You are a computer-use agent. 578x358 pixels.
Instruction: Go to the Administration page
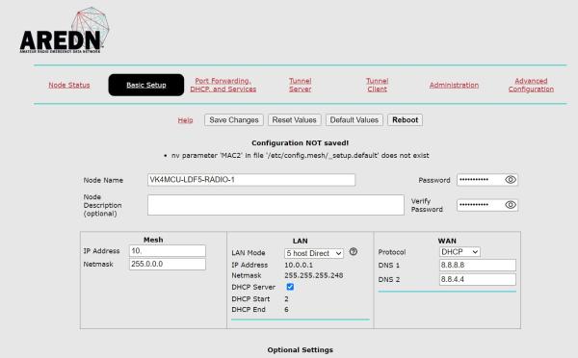click(x=454, y=85)
